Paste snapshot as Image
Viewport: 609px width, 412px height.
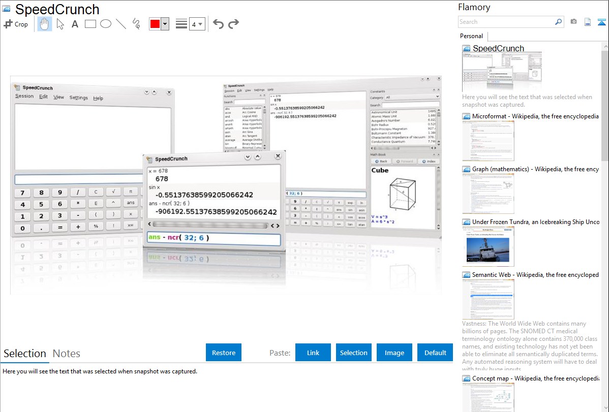click(394, 353)
